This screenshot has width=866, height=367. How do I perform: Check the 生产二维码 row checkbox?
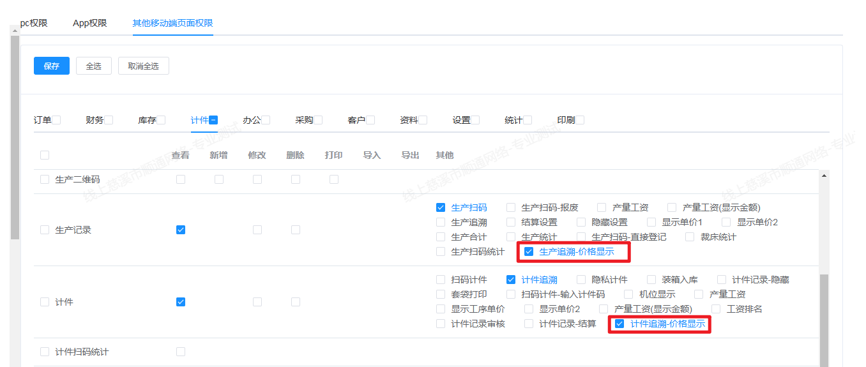[45, 180]
